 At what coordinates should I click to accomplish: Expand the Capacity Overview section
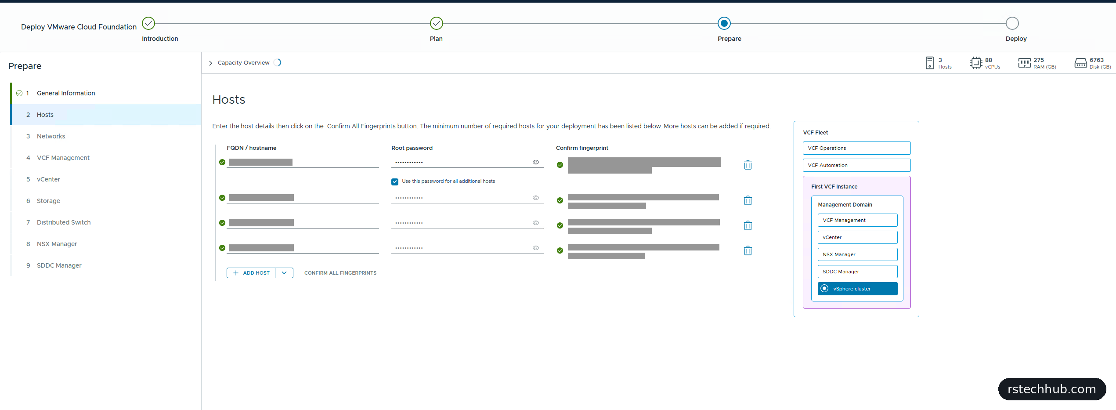click(210, 63)
